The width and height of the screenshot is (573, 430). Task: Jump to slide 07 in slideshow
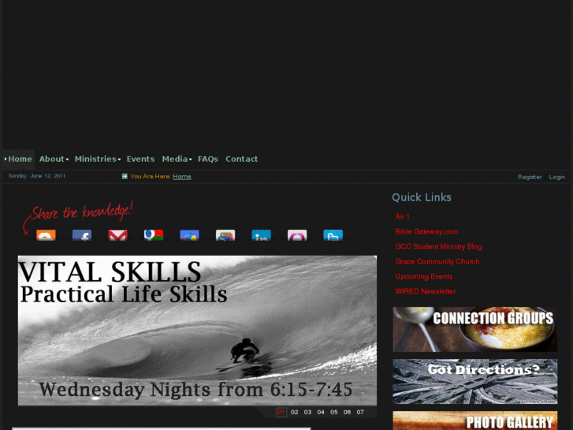(x=360, y=412)
